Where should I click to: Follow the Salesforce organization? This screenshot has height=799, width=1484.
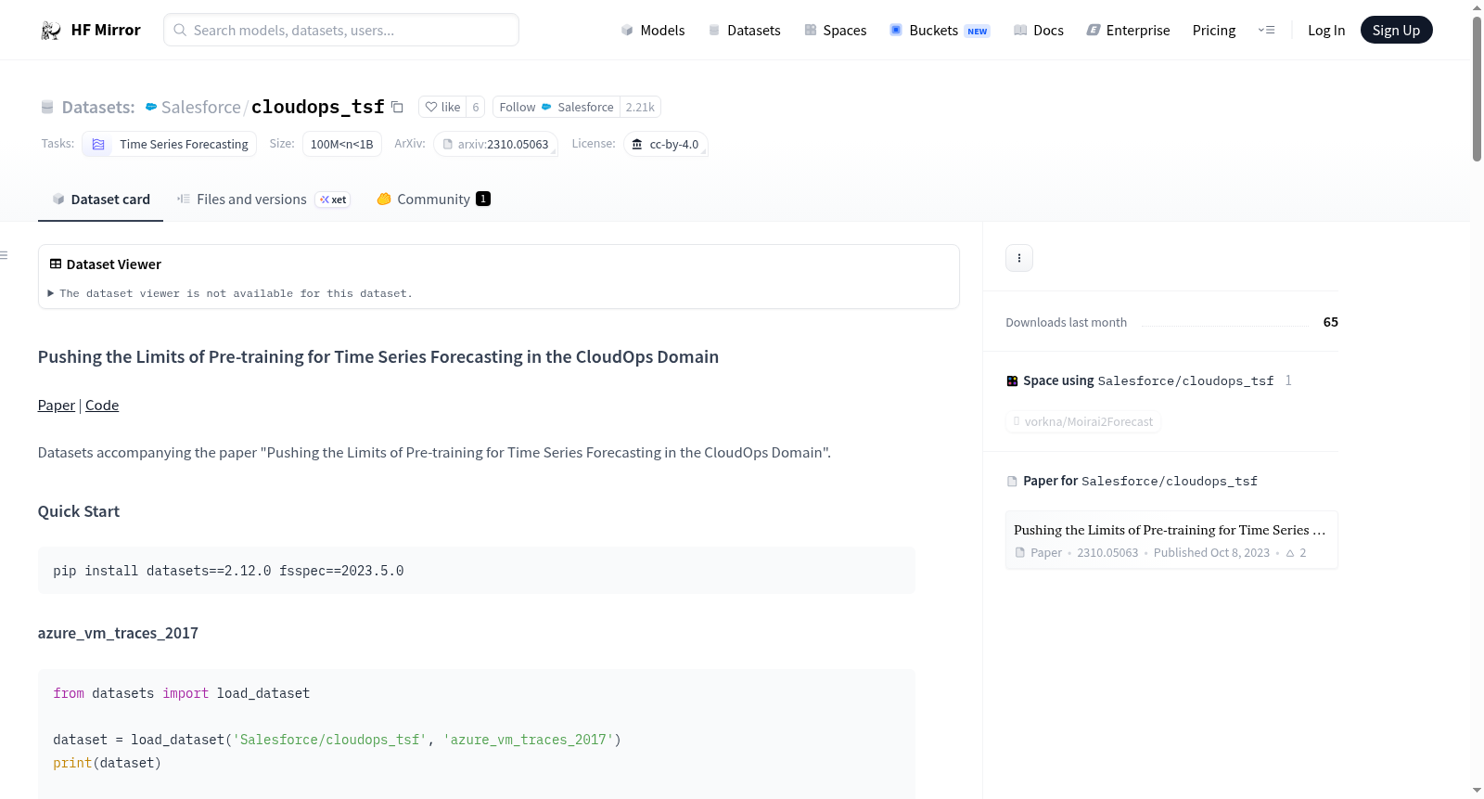556,107
